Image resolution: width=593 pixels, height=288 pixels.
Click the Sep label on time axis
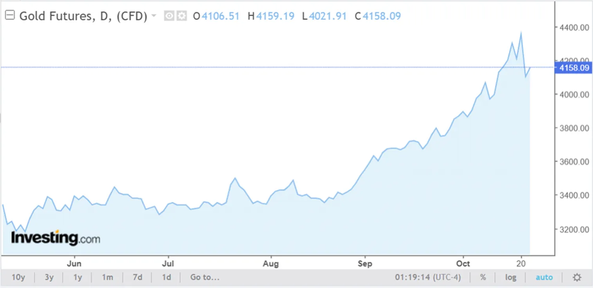(x=364, y=263)
